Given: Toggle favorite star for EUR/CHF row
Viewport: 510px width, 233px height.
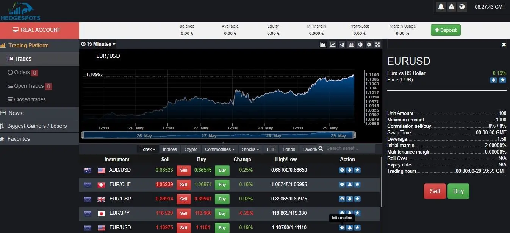Looking at the screenshot, I should coord(357,185).
